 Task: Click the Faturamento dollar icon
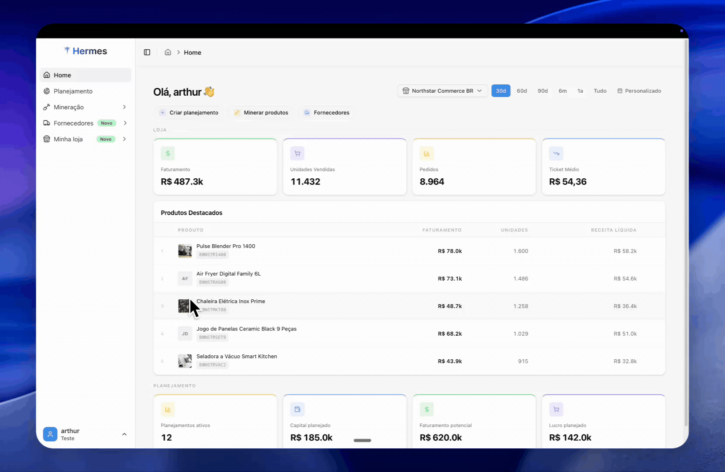pyautogui.click(x=168, y=153)
